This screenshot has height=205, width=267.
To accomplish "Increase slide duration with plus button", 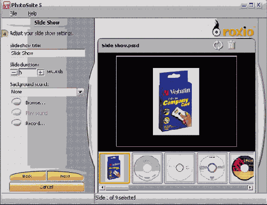I will pyautogui.click(x=41, y=72).
